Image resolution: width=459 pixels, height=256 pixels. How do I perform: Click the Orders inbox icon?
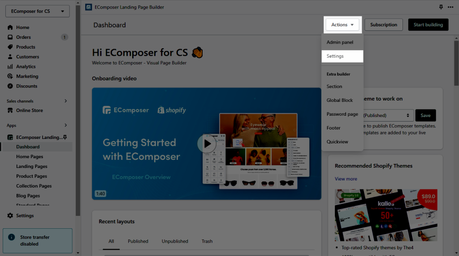point(10,37)
